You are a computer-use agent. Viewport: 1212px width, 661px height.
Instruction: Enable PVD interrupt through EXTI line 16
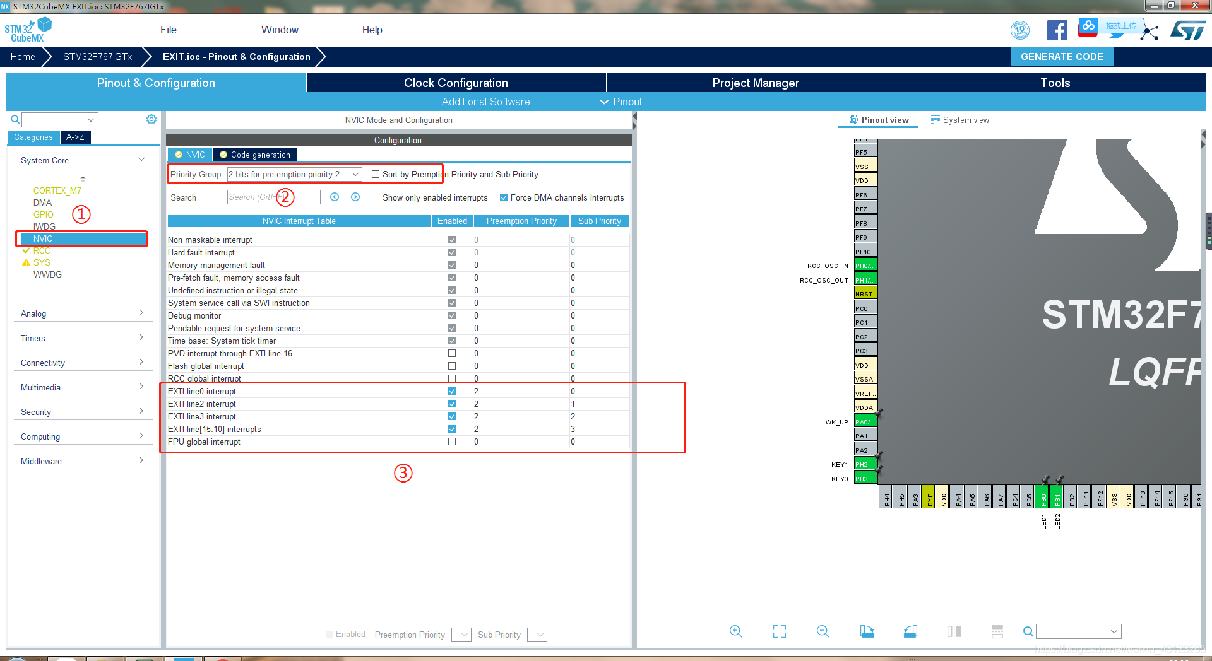click(452, 353)
